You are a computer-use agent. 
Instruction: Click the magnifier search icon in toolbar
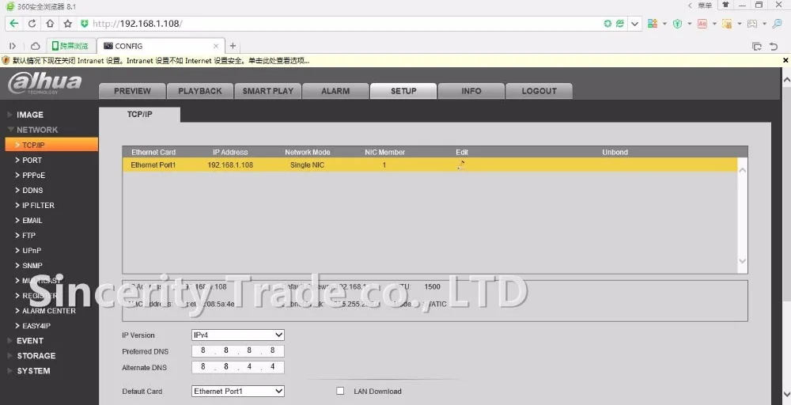point(777,24)
